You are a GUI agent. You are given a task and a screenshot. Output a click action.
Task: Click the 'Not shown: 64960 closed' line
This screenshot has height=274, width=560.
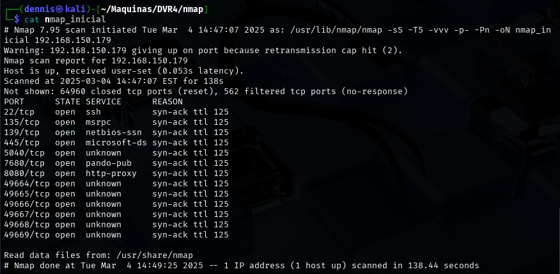[x=205, y=92]
